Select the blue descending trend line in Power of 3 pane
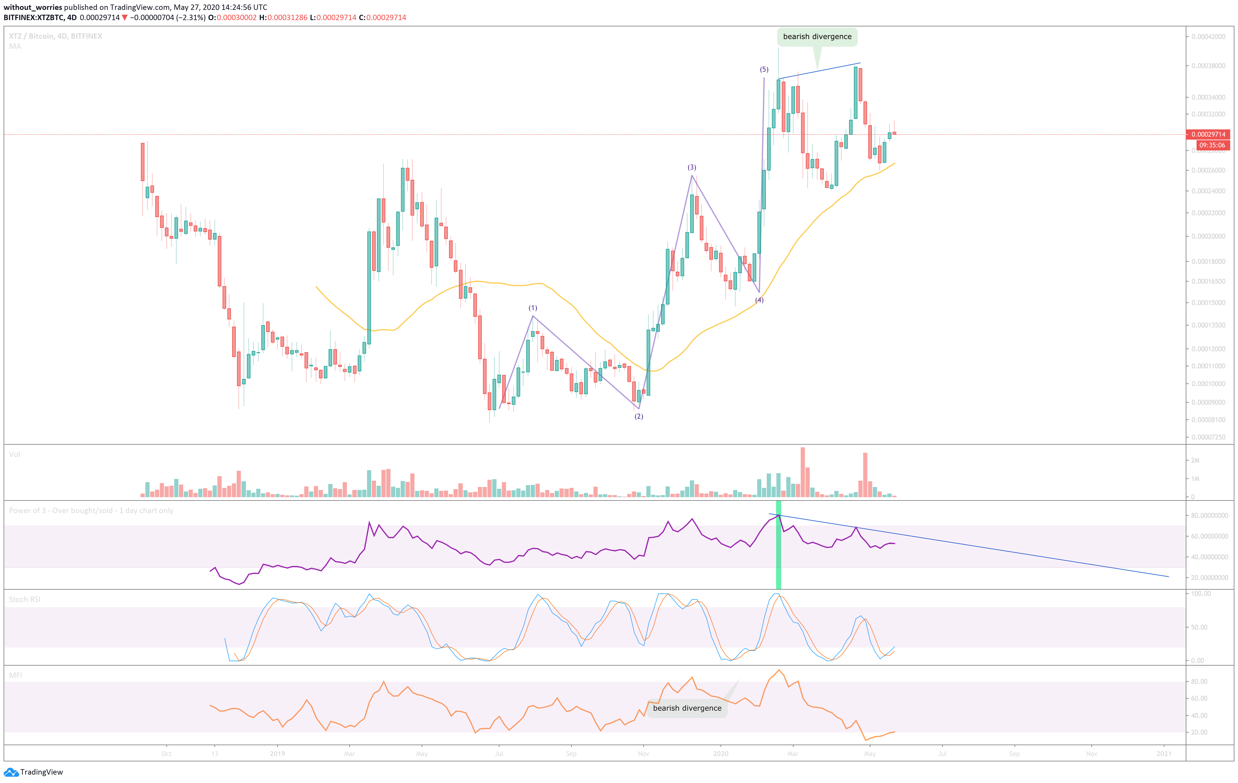Screen dimensions: 1238x783 (969, 545)
